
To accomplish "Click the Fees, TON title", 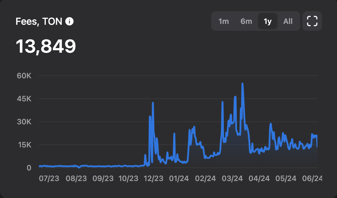I will pyautogui.click(x=39, y=22).
